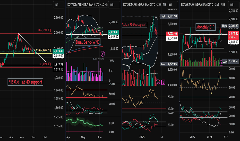Click the red earnings E marker nearest the green one

coord(133,83)
